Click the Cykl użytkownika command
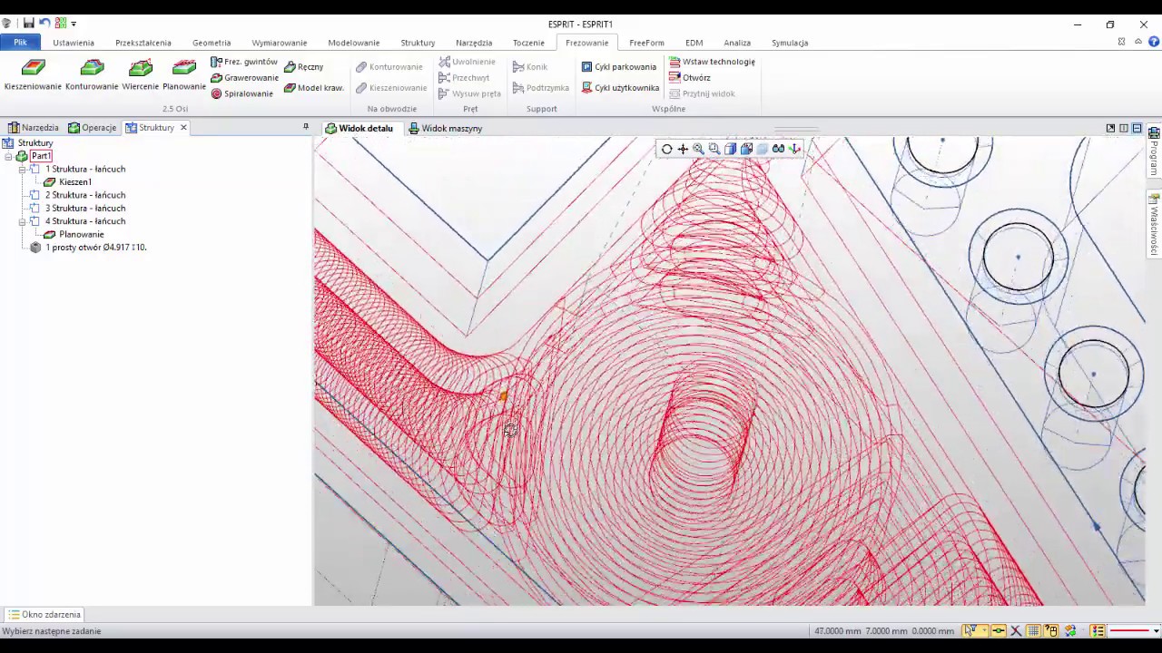The height and width of the screenshot is (653, 1162). 620,88
